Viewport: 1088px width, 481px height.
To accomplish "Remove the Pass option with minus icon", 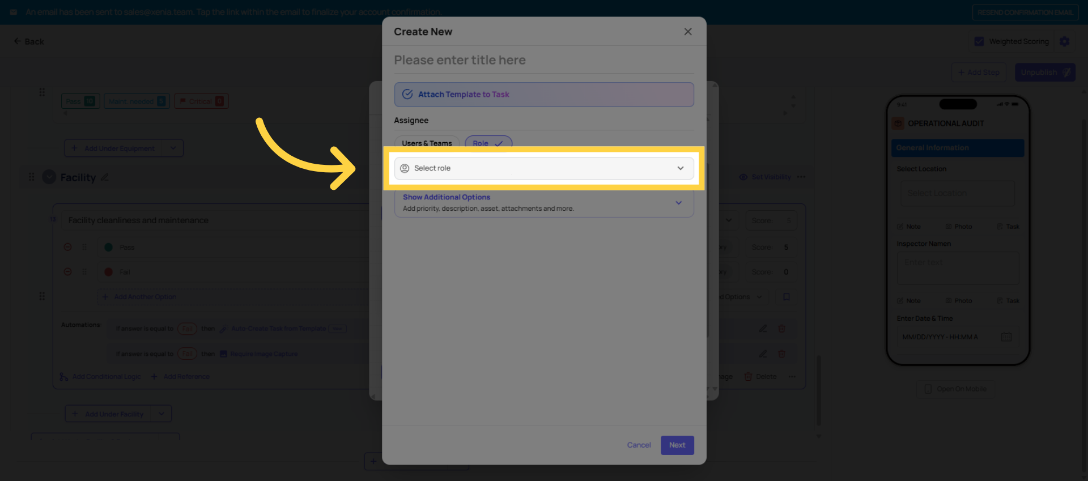I will click(68, 247).
